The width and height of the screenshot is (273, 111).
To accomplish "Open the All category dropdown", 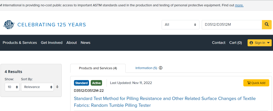I will (x=180, y=25).
